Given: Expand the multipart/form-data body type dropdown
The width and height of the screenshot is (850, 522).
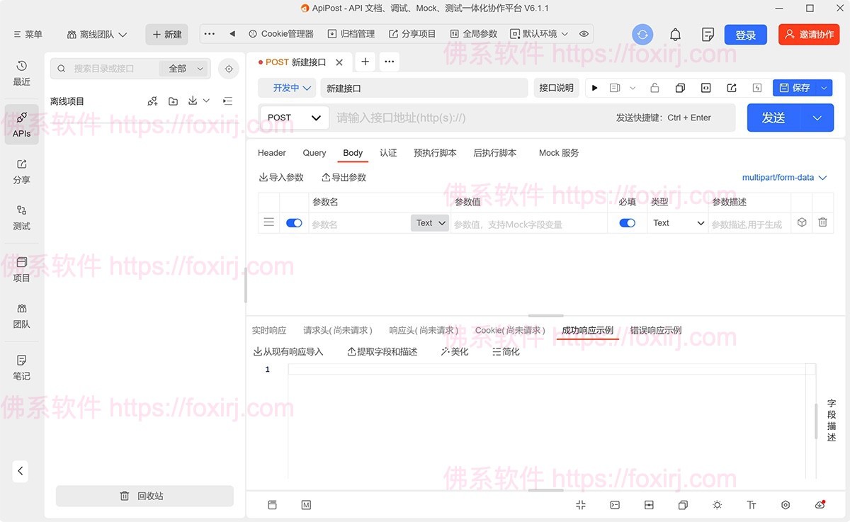Looking at the screenshot, I should click(784, 178).
